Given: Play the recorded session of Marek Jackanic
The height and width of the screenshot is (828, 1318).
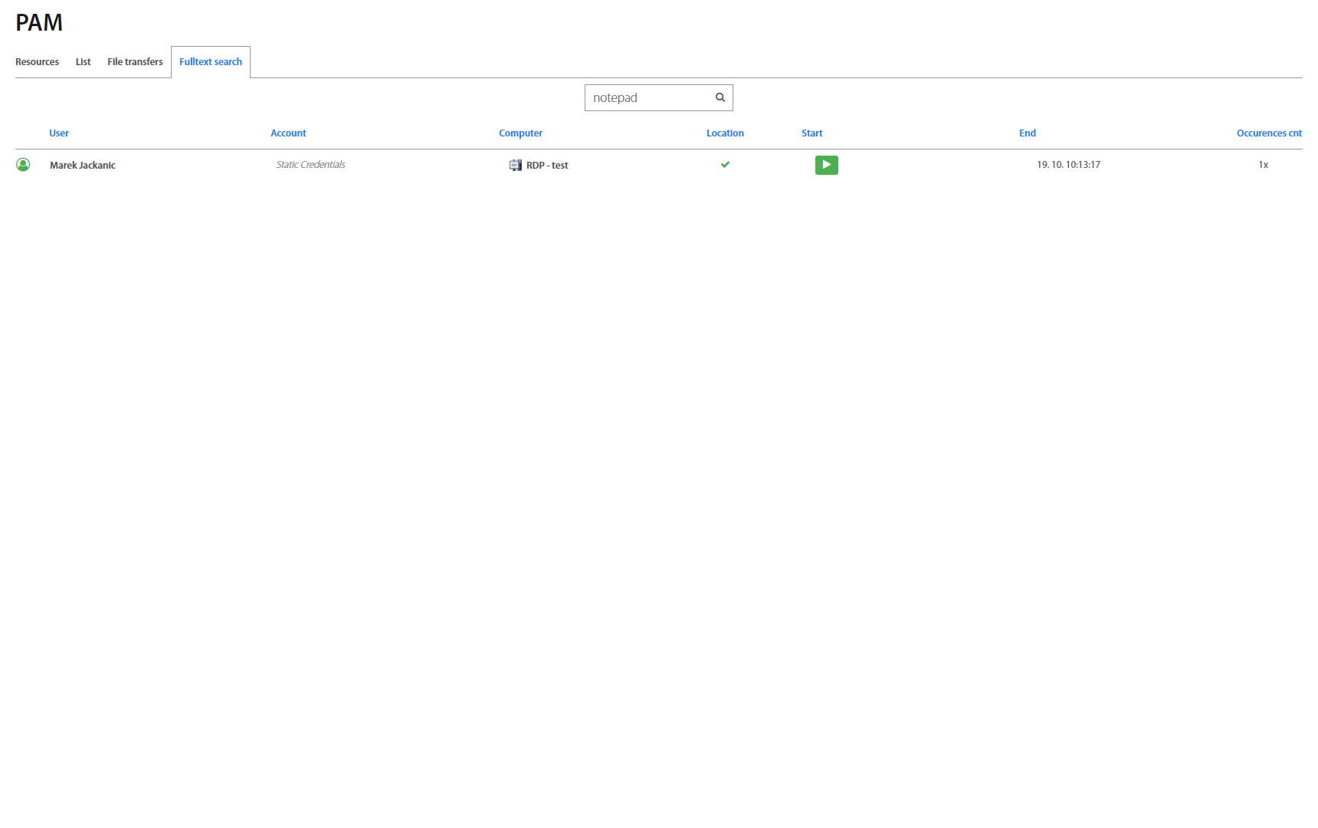Looking at the screenshot, I should (826, 165).
